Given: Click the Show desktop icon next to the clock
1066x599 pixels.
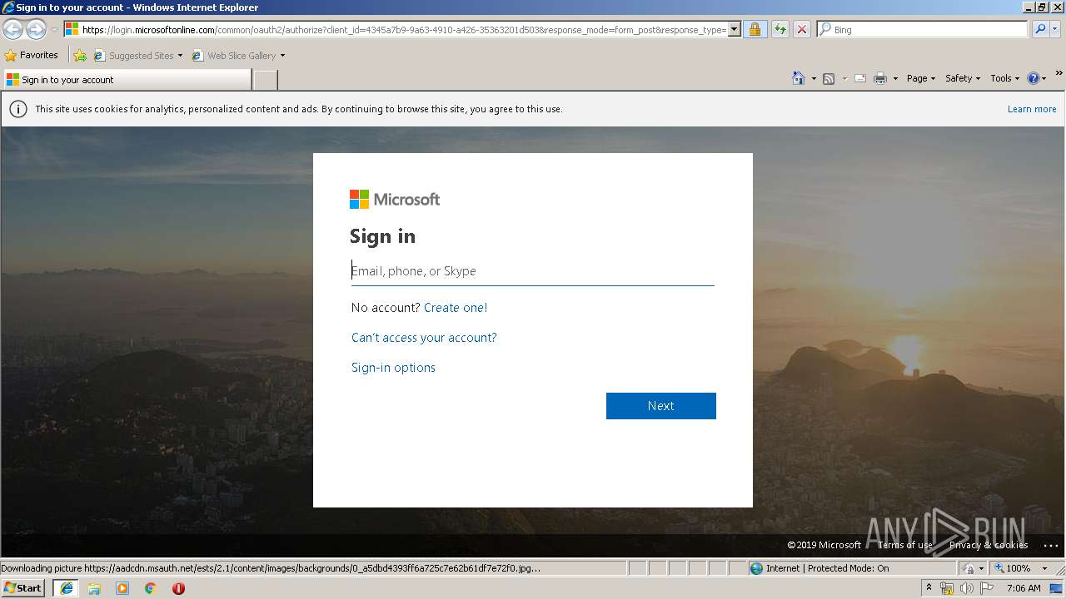Looking at the screenshot, I should point(1057,588).
